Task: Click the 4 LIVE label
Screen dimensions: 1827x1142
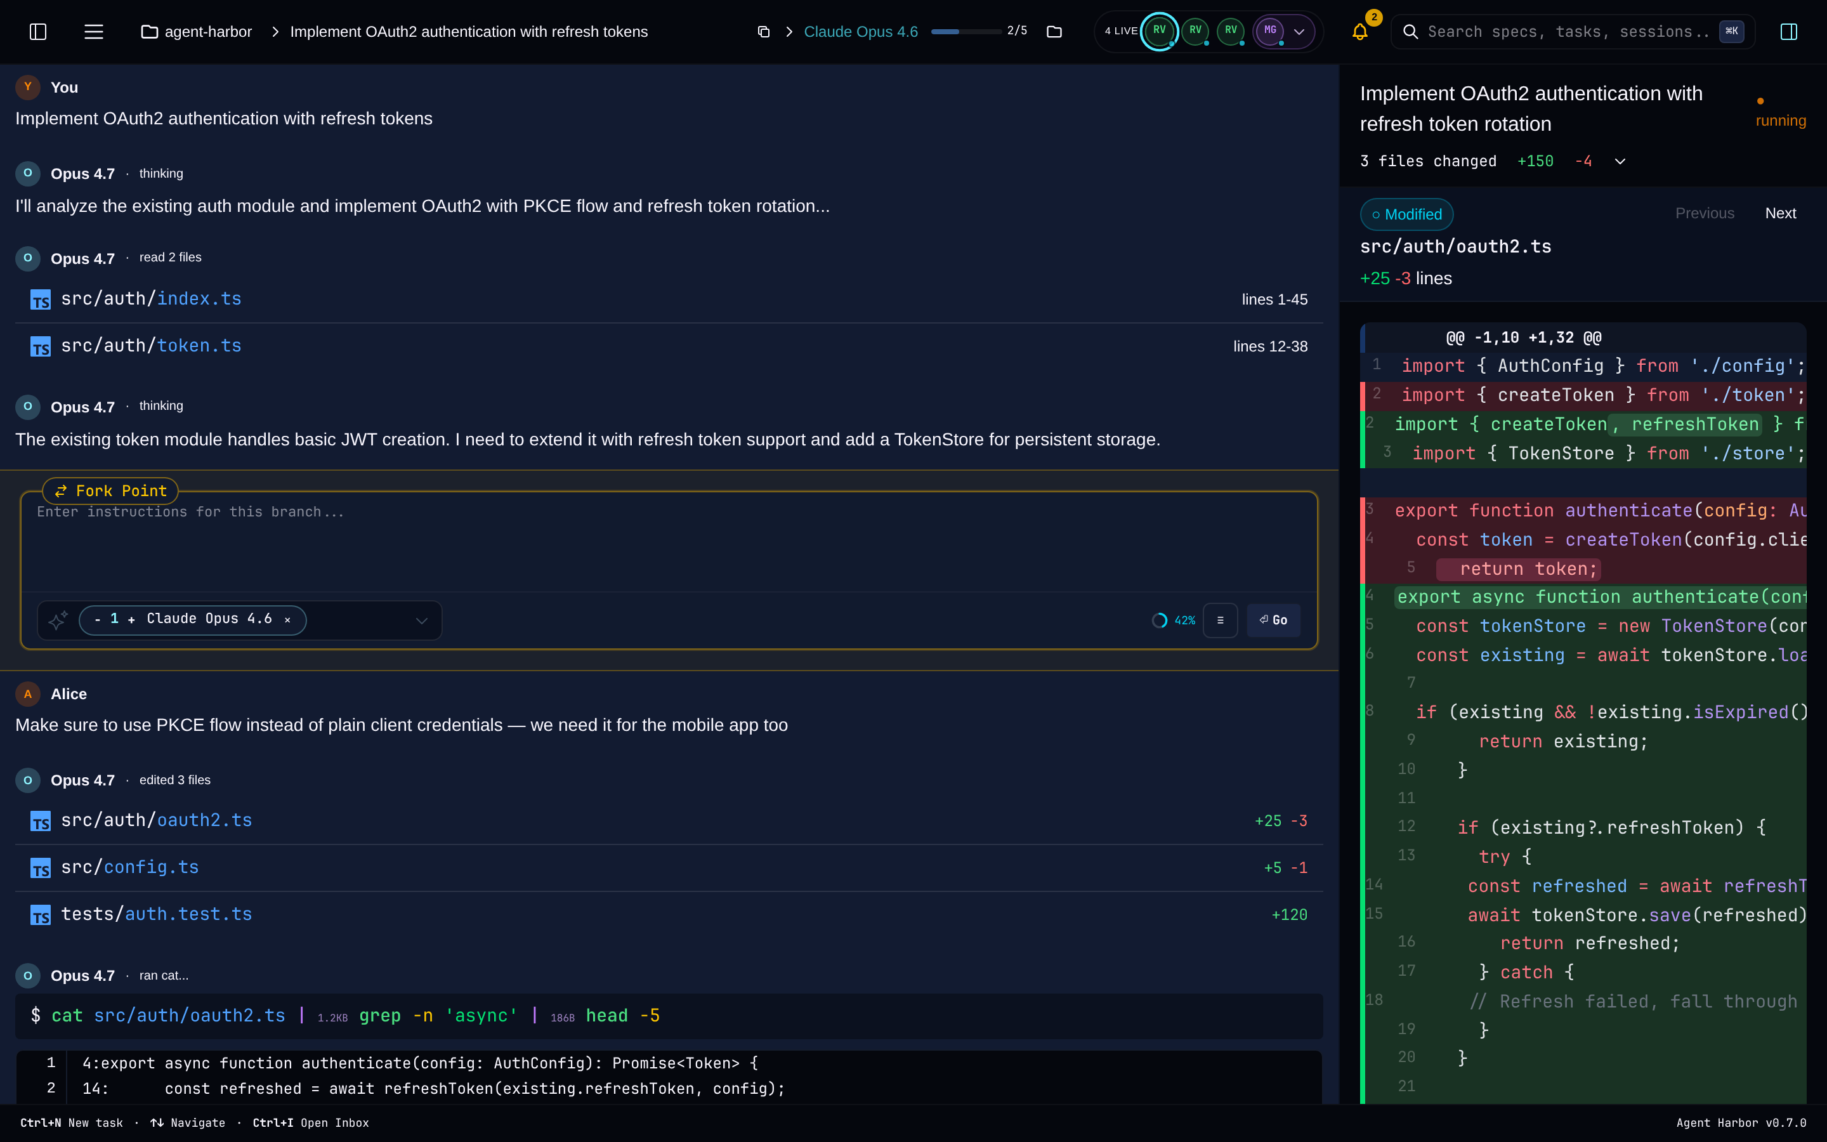Action: pyautogui.click(x=1121, y=31)
